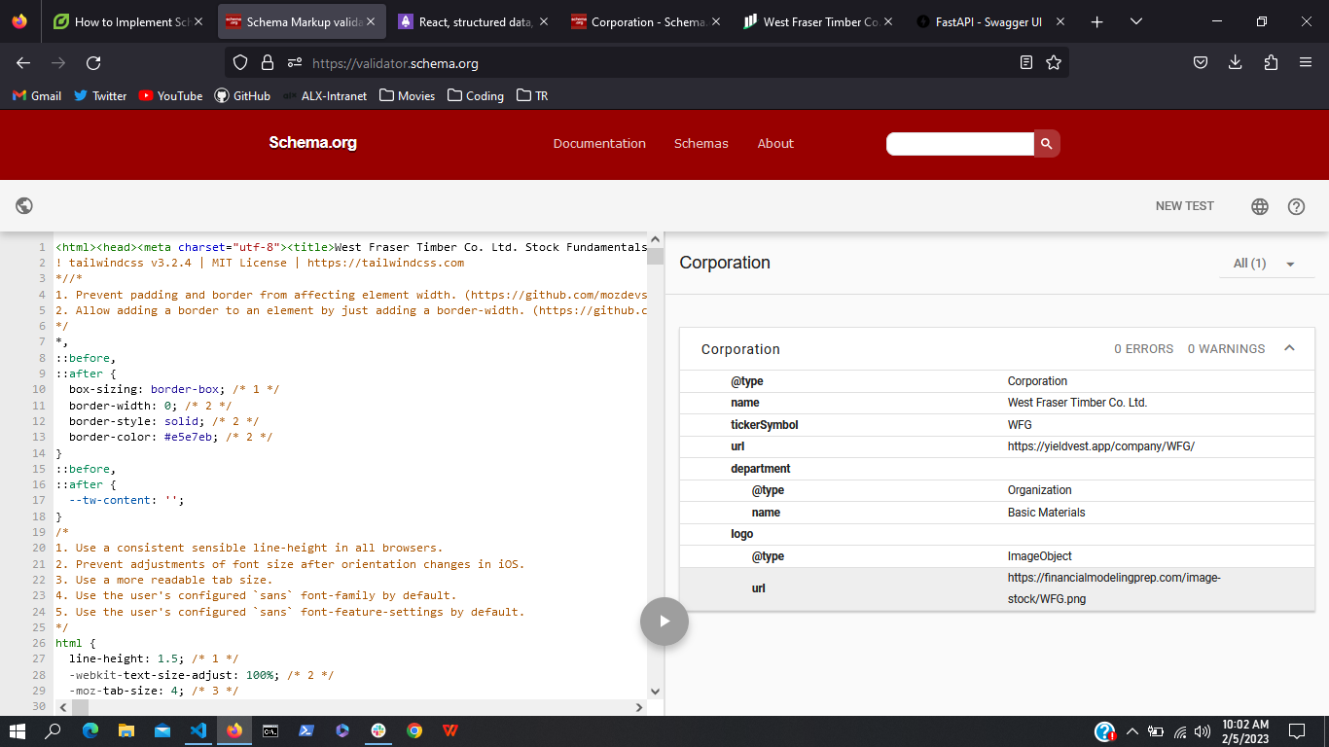The height and width of the screenshot is (747, 1329).
Task: Close the Schema Markup validator tab
Action: click(371, 21)
